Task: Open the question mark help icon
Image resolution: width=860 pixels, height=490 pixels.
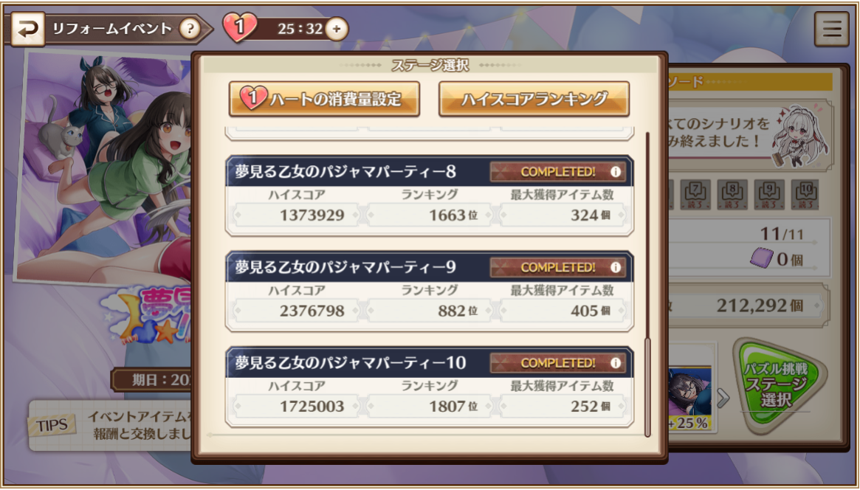Action: pos(190,29)
